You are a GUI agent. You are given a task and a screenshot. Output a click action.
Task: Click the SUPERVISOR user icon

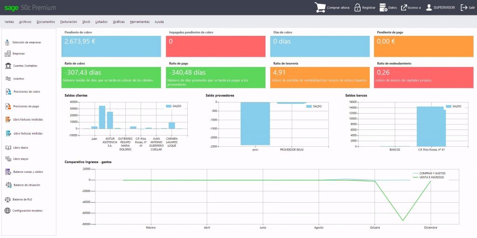[429, 7]
